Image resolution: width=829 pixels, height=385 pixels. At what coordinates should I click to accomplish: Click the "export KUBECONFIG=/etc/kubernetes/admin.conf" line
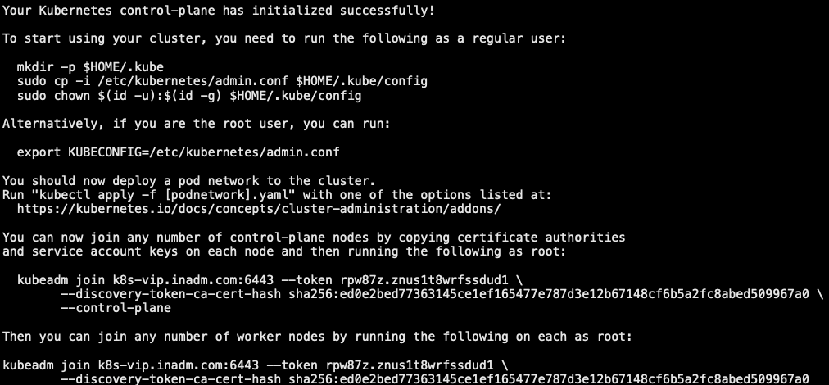(x=179, y=152)
